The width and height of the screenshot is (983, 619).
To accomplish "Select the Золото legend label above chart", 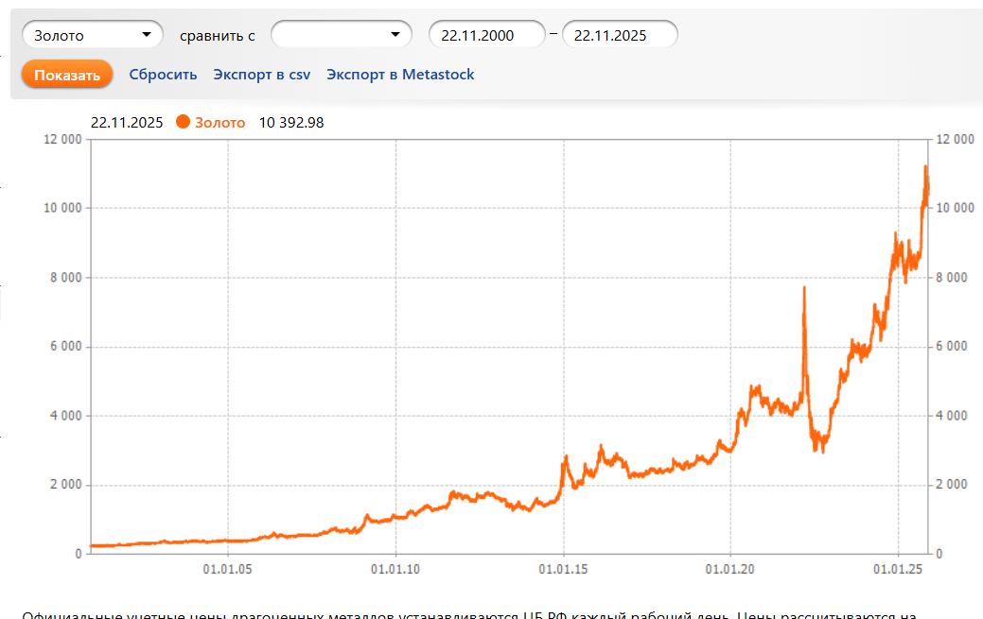I will pos(219,122).
